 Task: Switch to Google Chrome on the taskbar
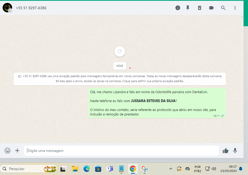(x=133, y=169)
